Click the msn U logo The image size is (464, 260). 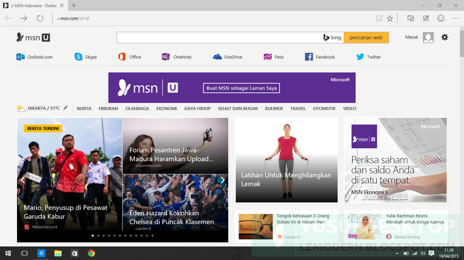point(33,37)
